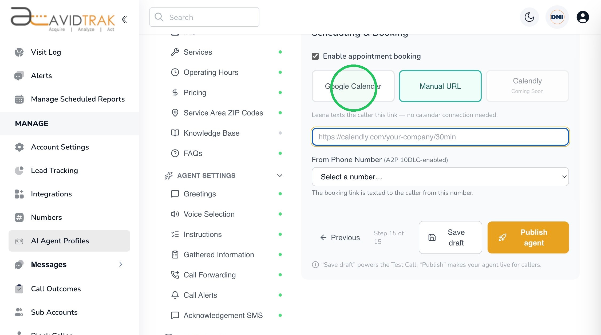Click the Services wrench icon
The image size is (601, 335).
pyautogui.click(x=175, y=52)
